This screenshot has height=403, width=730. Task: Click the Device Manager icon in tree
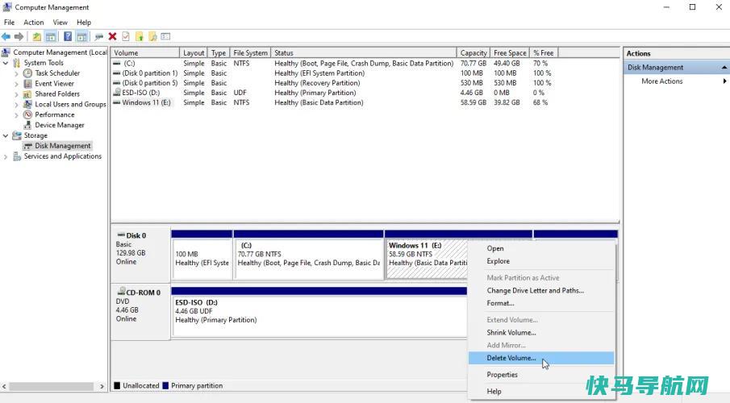(x=28, y=125)
